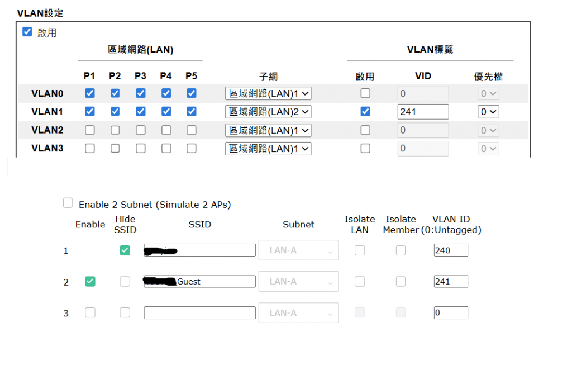Toggle the VLAN 啟用 checkbox at top
The width and height of the screenshot is (572, 384).
click(x=27, y=32)
